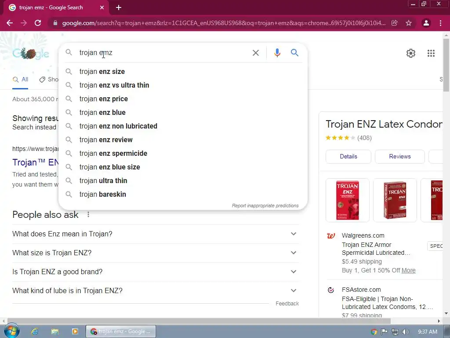Choose suggestion 'trojan enz non lubricated'
Image resolution: width=450 pixels, height=338 pixels.
tap(183, 126)
